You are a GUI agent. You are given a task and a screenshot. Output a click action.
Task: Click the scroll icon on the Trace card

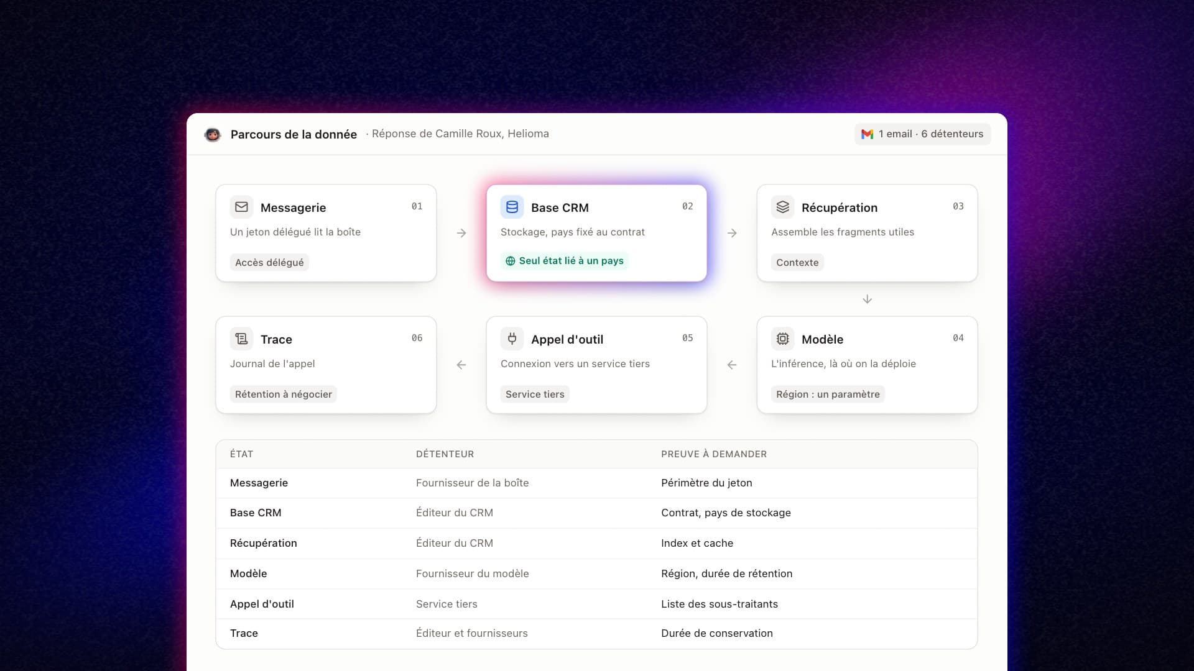(241, 339)
